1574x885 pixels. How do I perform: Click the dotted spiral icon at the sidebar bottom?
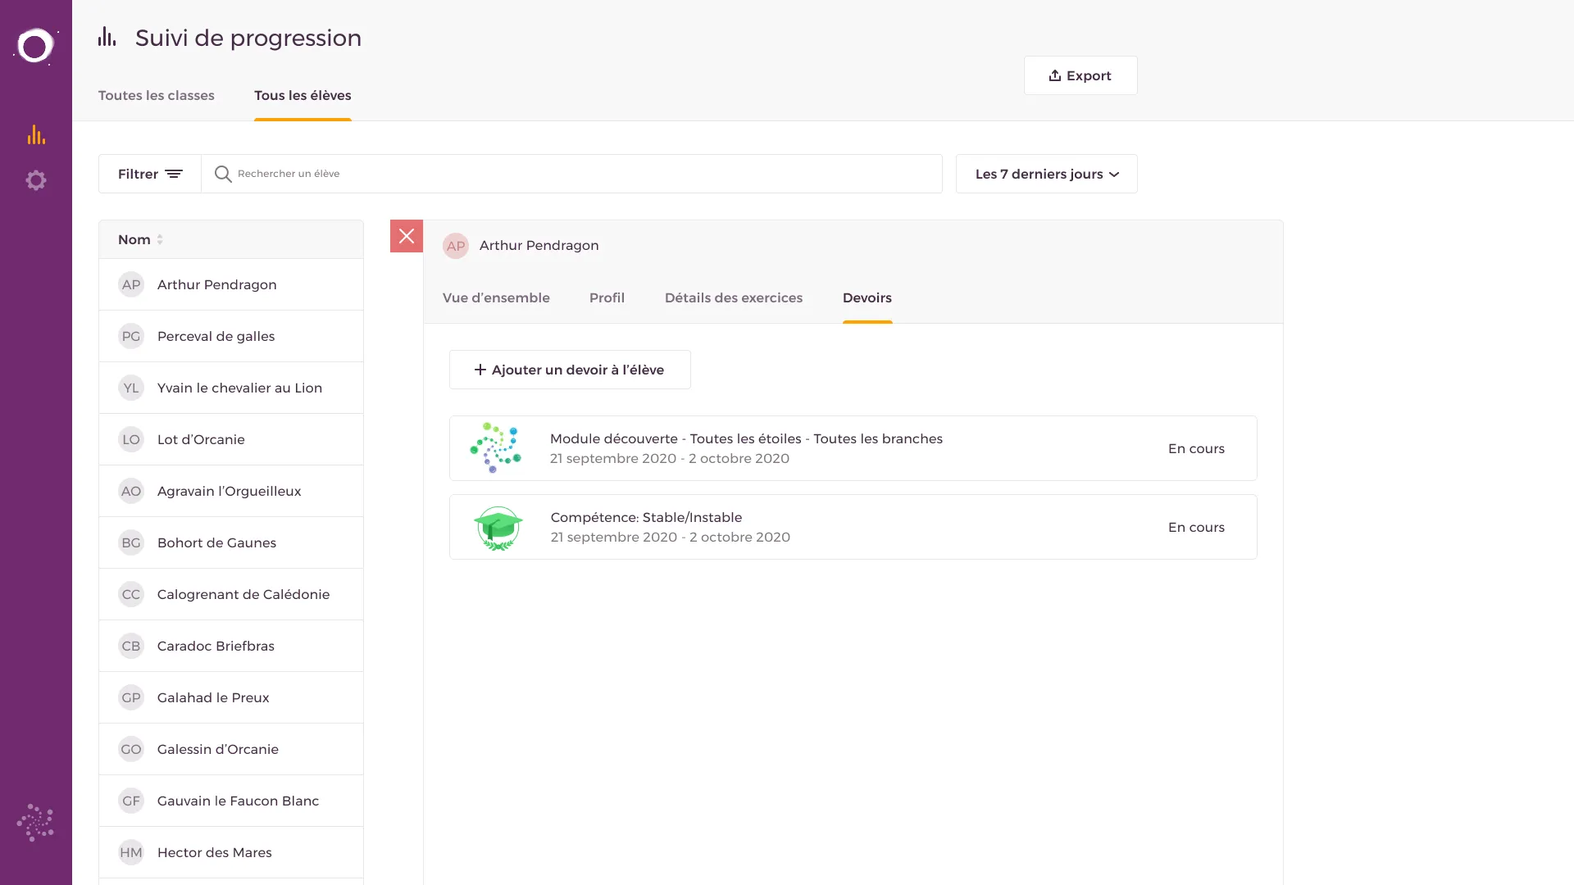[35, 822]
